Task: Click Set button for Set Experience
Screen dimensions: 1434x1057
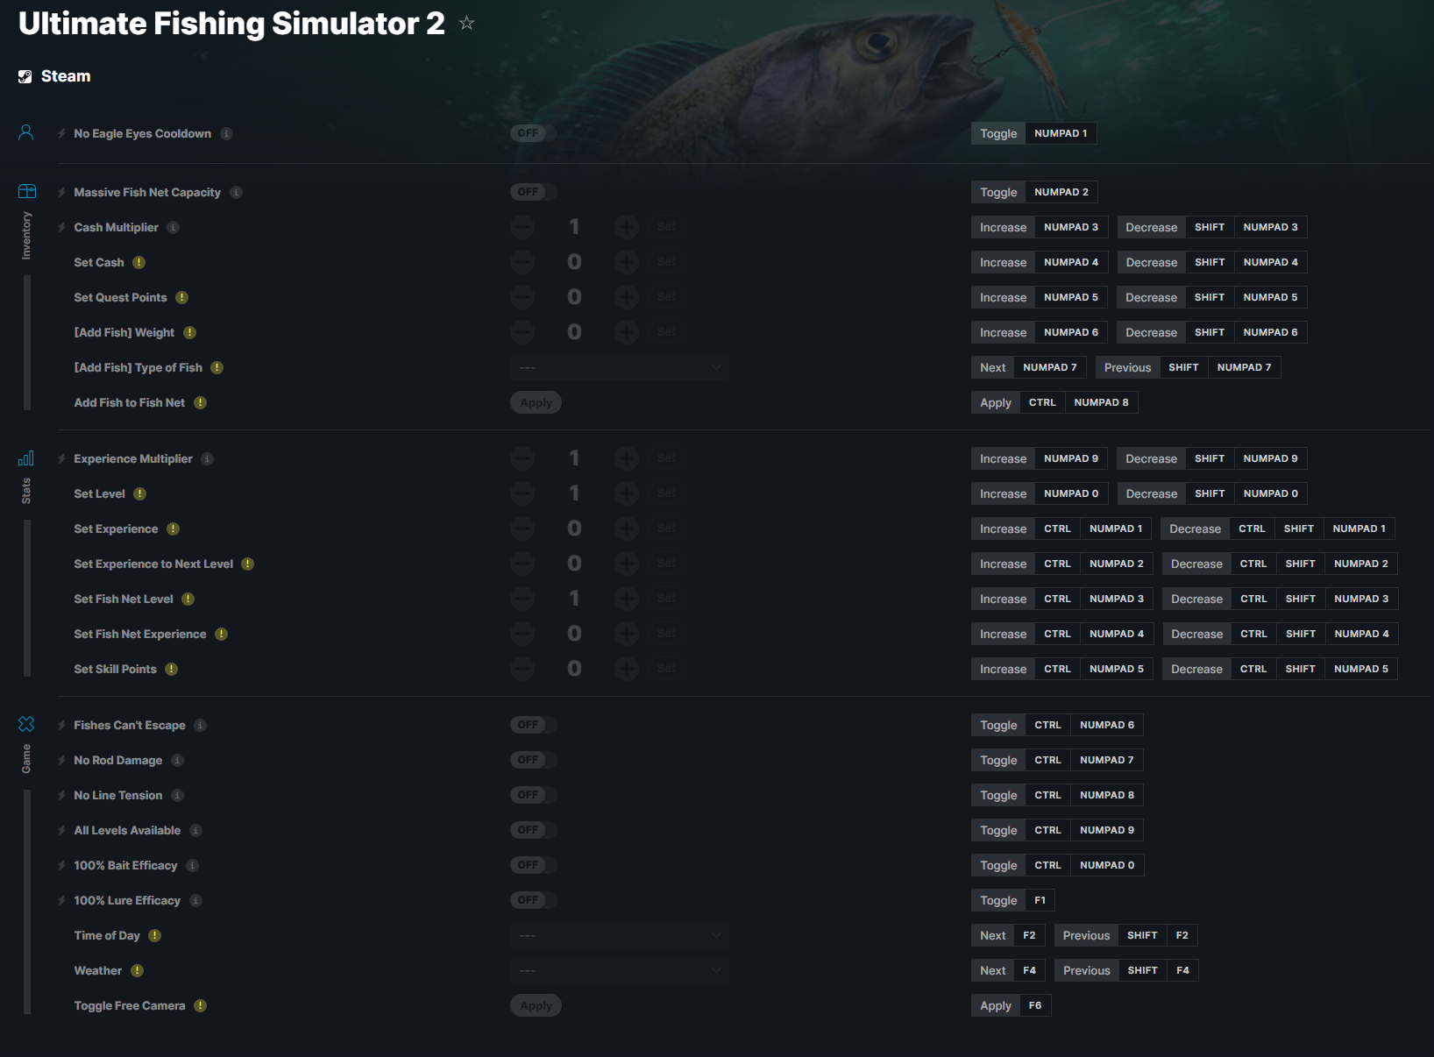Action: (x=666, y=528)
